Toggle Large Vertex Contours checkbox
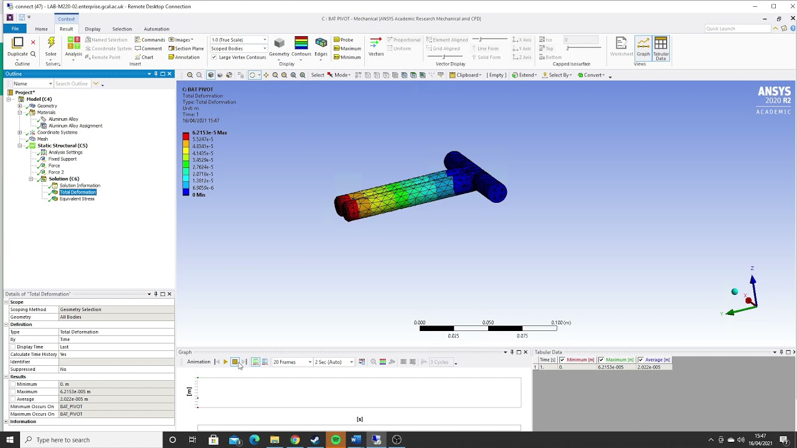This screenshot has width=797, height=448. [x=214, y=57]
